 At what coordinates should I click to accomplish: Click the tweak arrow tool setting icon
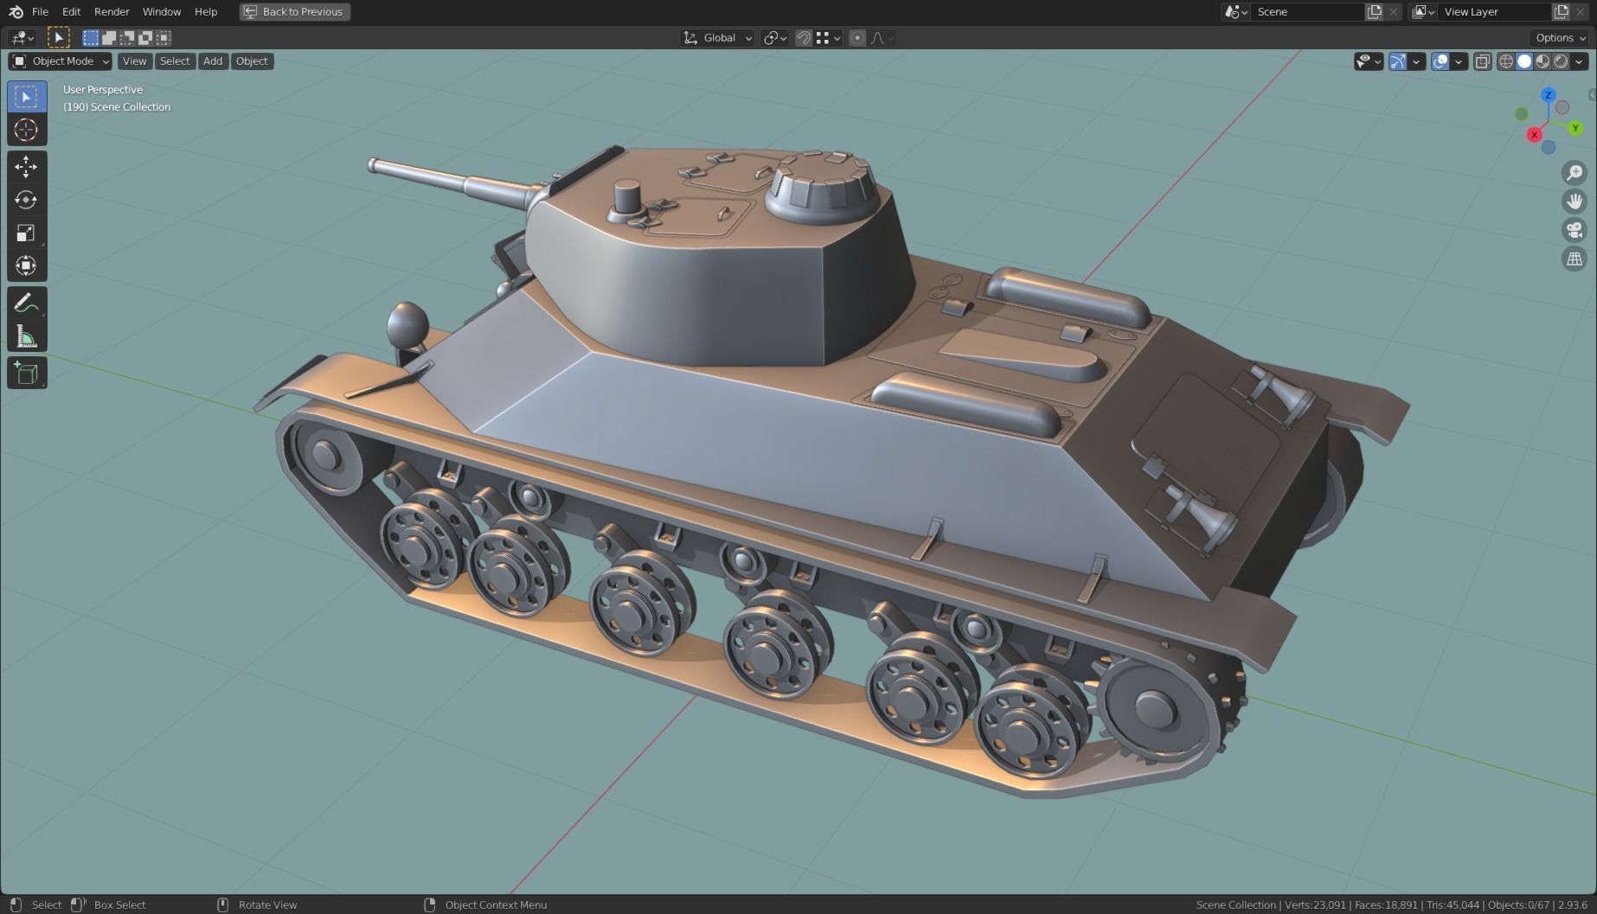tap(58, 37)
